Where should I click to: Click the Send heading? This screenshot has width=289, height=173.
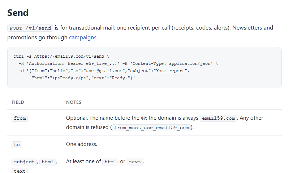coord(18,13)
